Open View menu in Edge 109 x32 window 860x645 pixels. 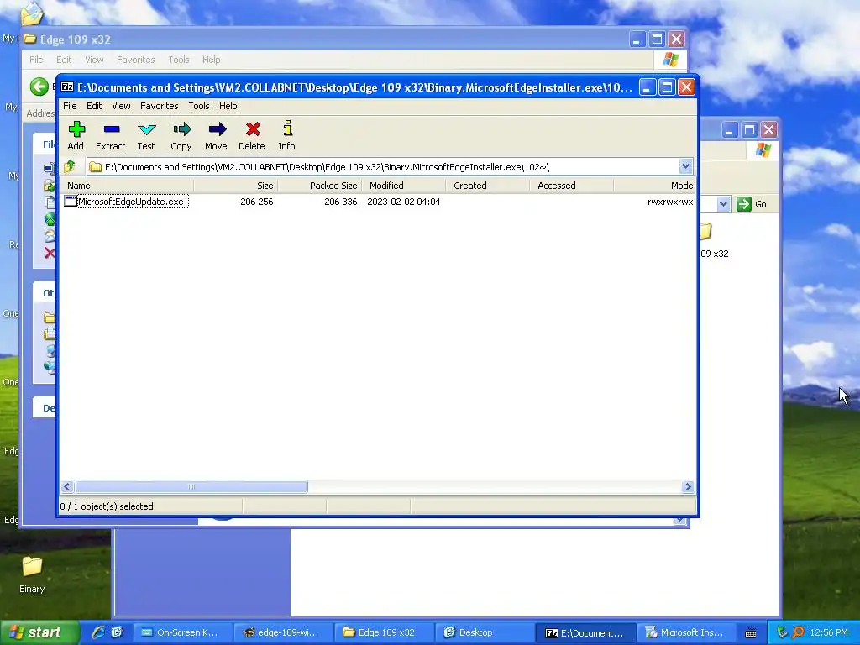click(94, 60)
